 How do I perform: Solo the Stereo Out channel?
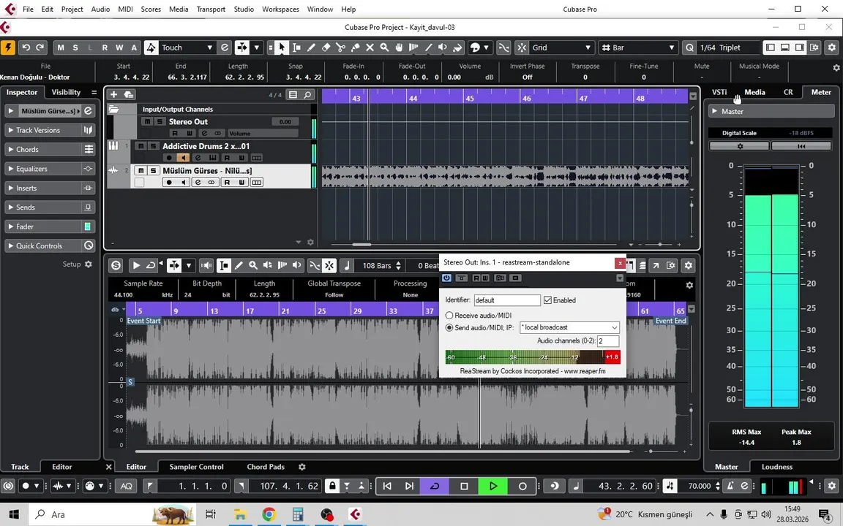click(160, 122)
